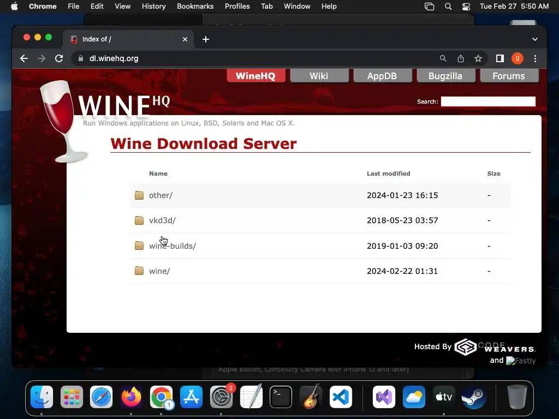Close the 'Index of /' tab

185,39
